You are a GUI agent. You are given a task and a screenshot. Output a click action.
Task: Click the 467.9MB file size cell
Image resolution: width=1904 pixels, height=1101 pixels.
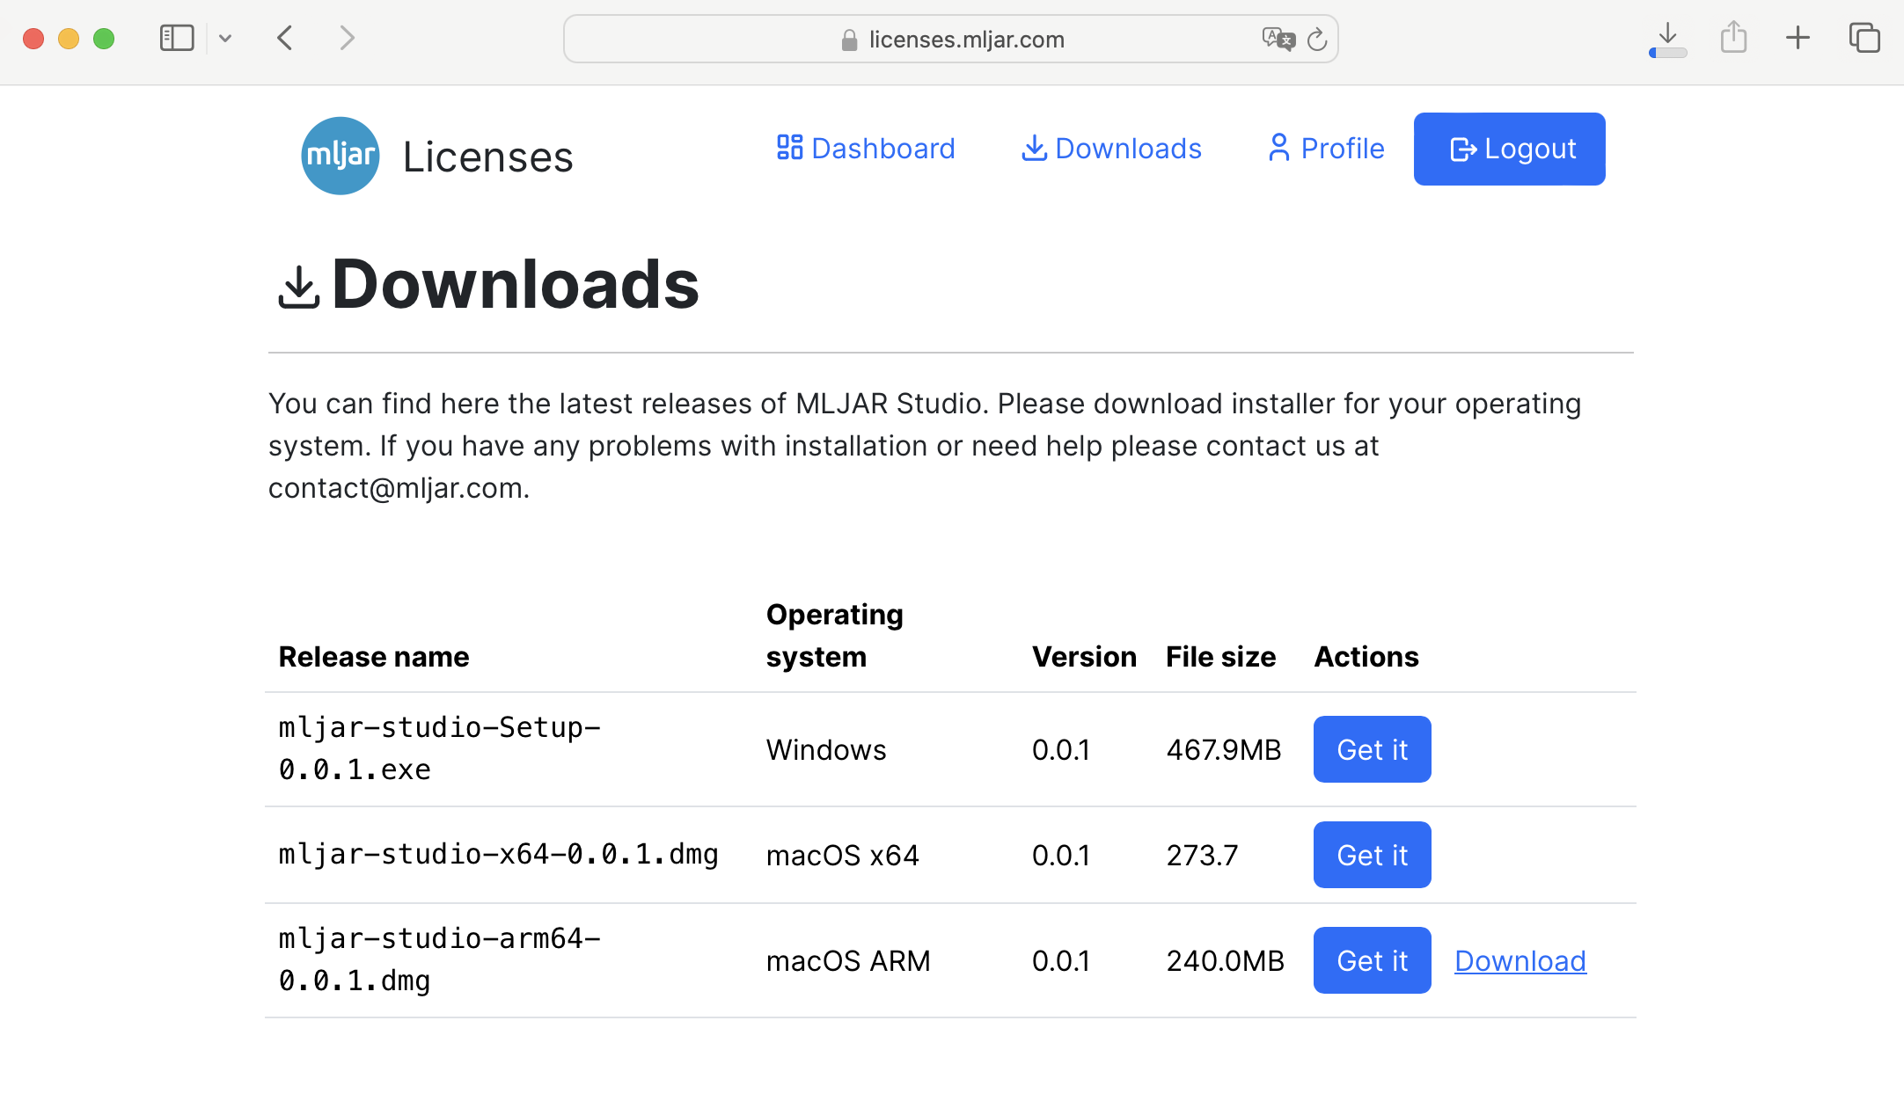[1224, 750]
